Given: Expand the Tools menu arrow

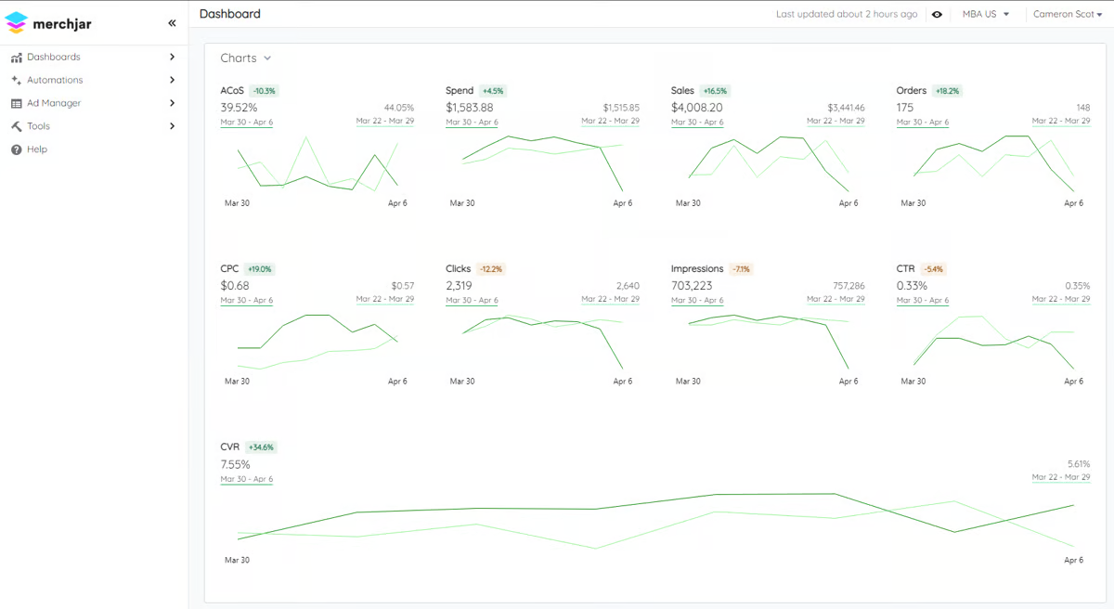Looking at the screenshot, I should click(x=172, y=126).
